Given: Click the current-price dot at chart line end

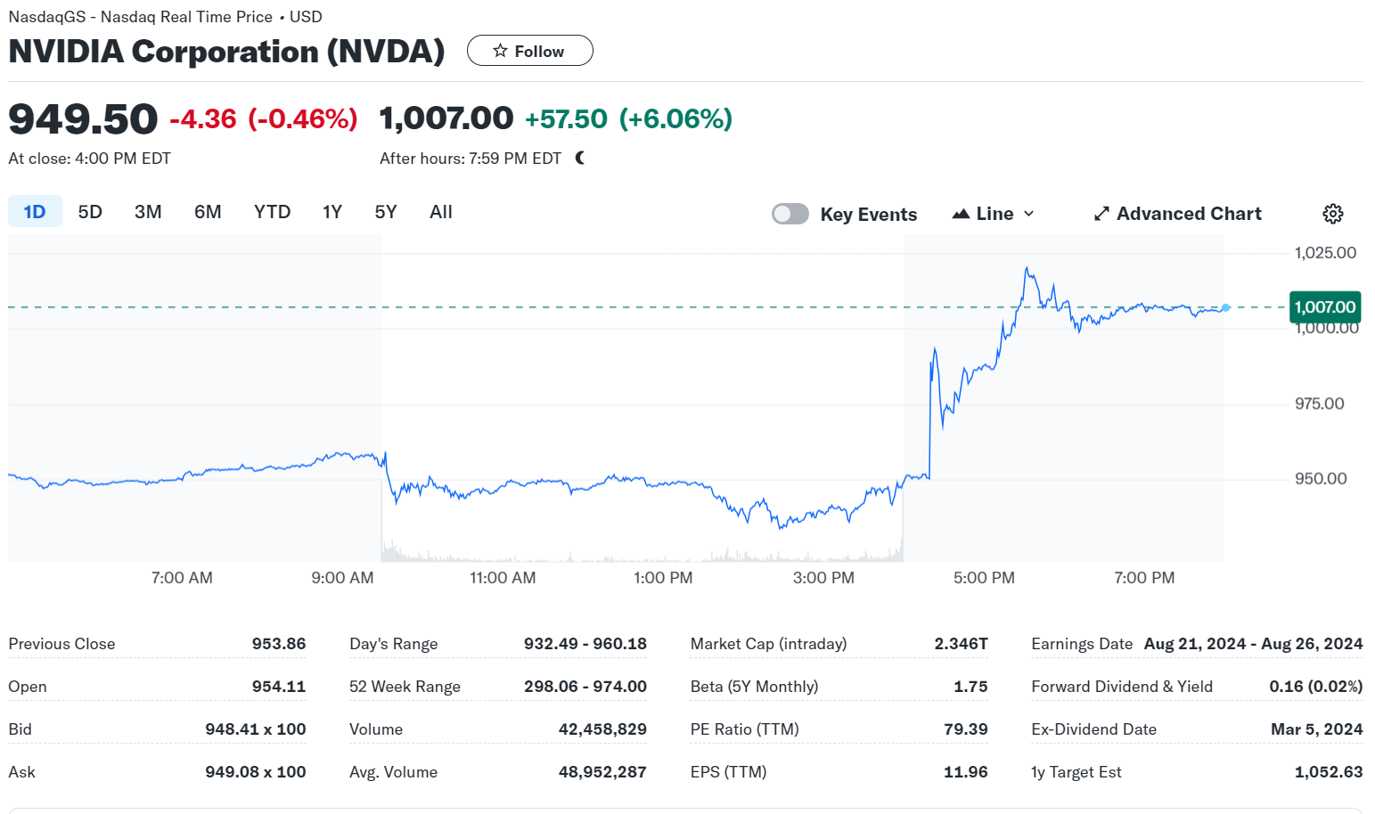Looking at the screenshot, I should click(1226, 308).
